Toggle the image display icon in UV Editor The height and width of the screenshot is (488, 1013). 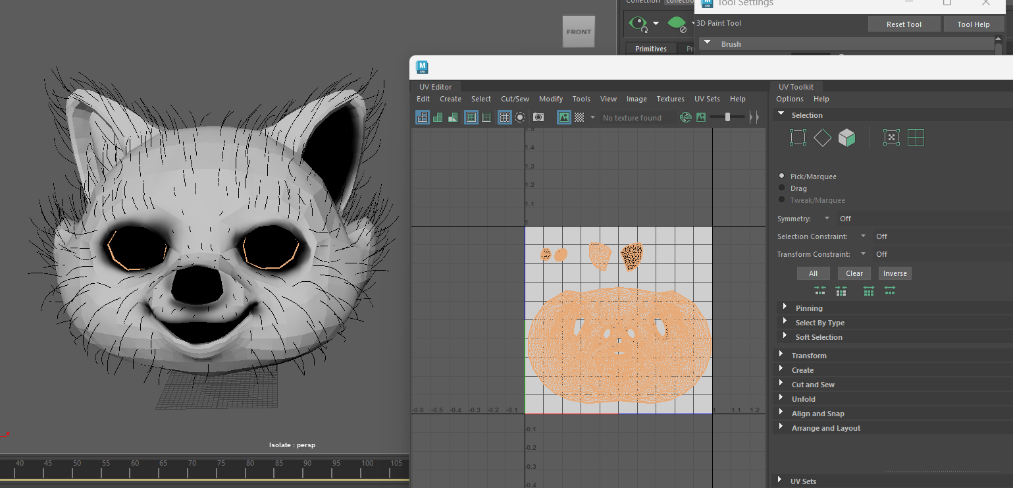563,117
